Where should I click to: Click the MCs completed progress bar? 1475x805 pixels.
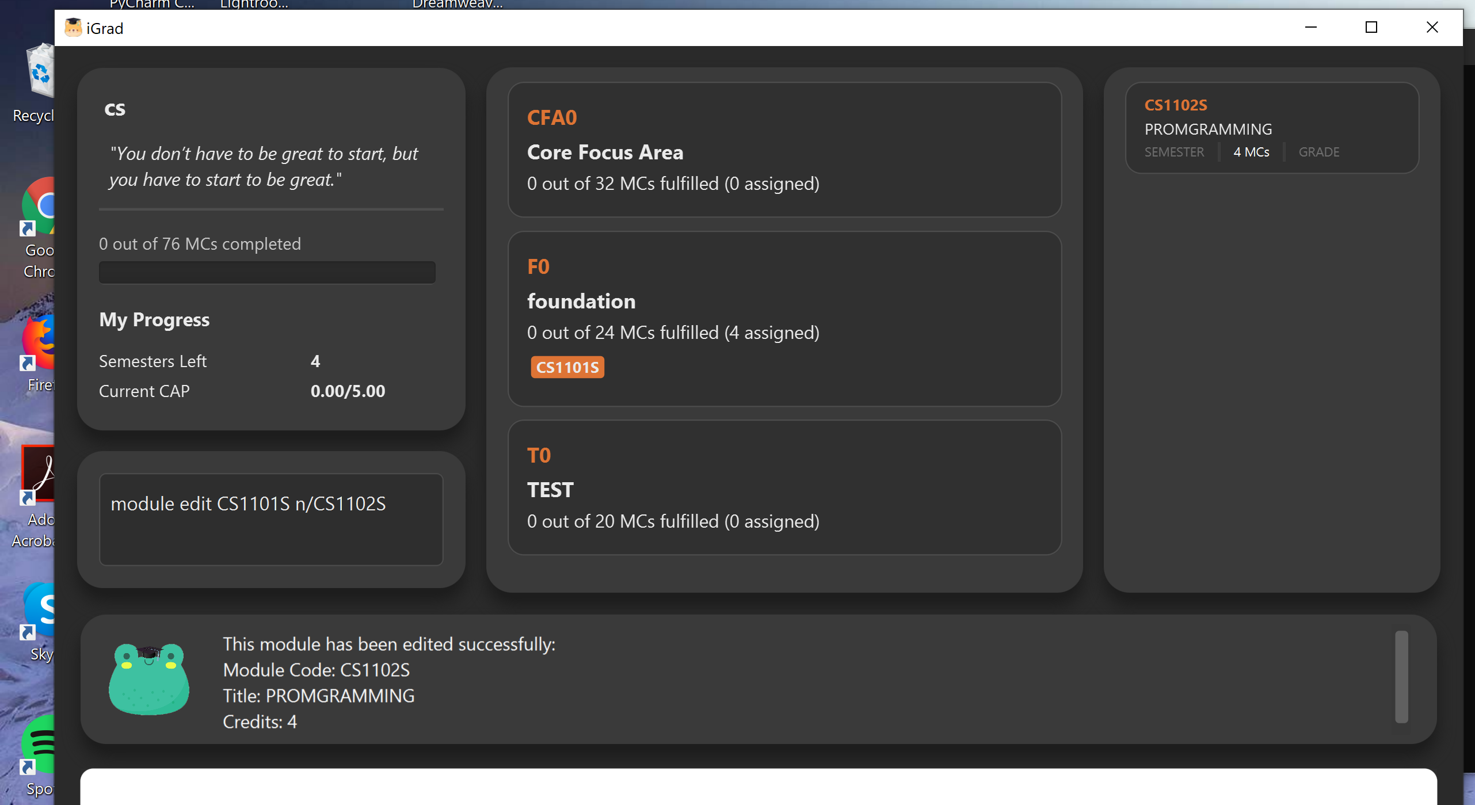pyautogui.click(x=267, y=272)
